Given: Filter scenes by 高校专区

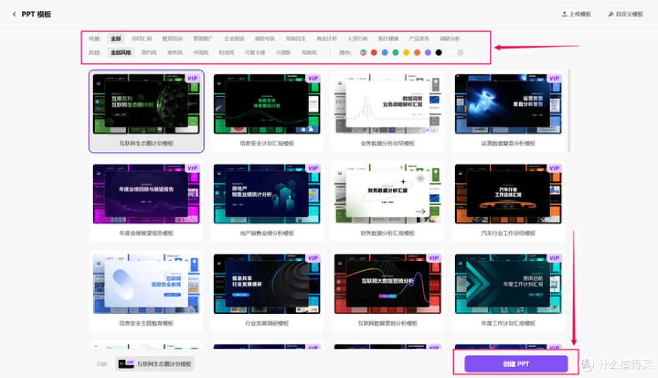Looking at the screenshot, I should pos(265,38).
